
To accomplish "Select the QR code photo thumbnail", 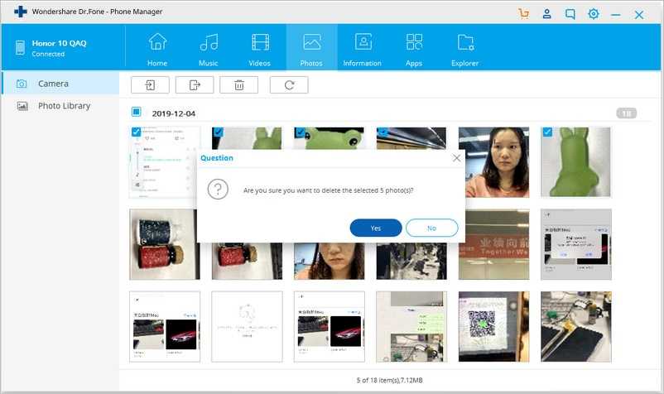I will [x=493, y=326].
